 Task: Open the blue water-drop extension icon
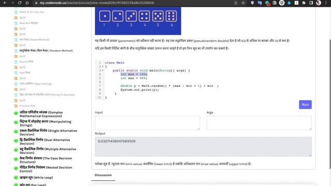coord(289,3)
